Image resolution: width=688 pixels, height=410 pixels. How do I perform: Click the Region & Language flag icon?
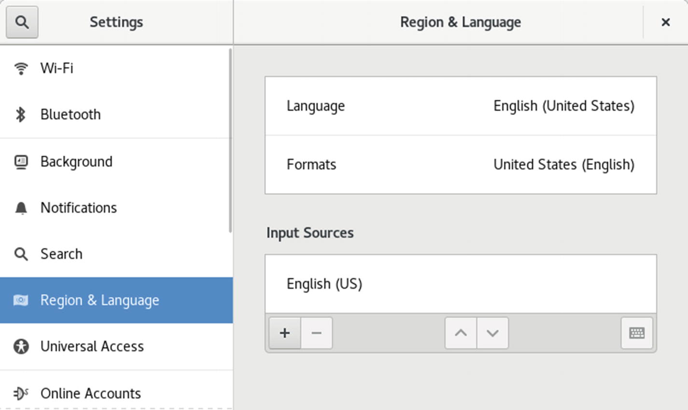pyautogui.click(x=20, y=300)
